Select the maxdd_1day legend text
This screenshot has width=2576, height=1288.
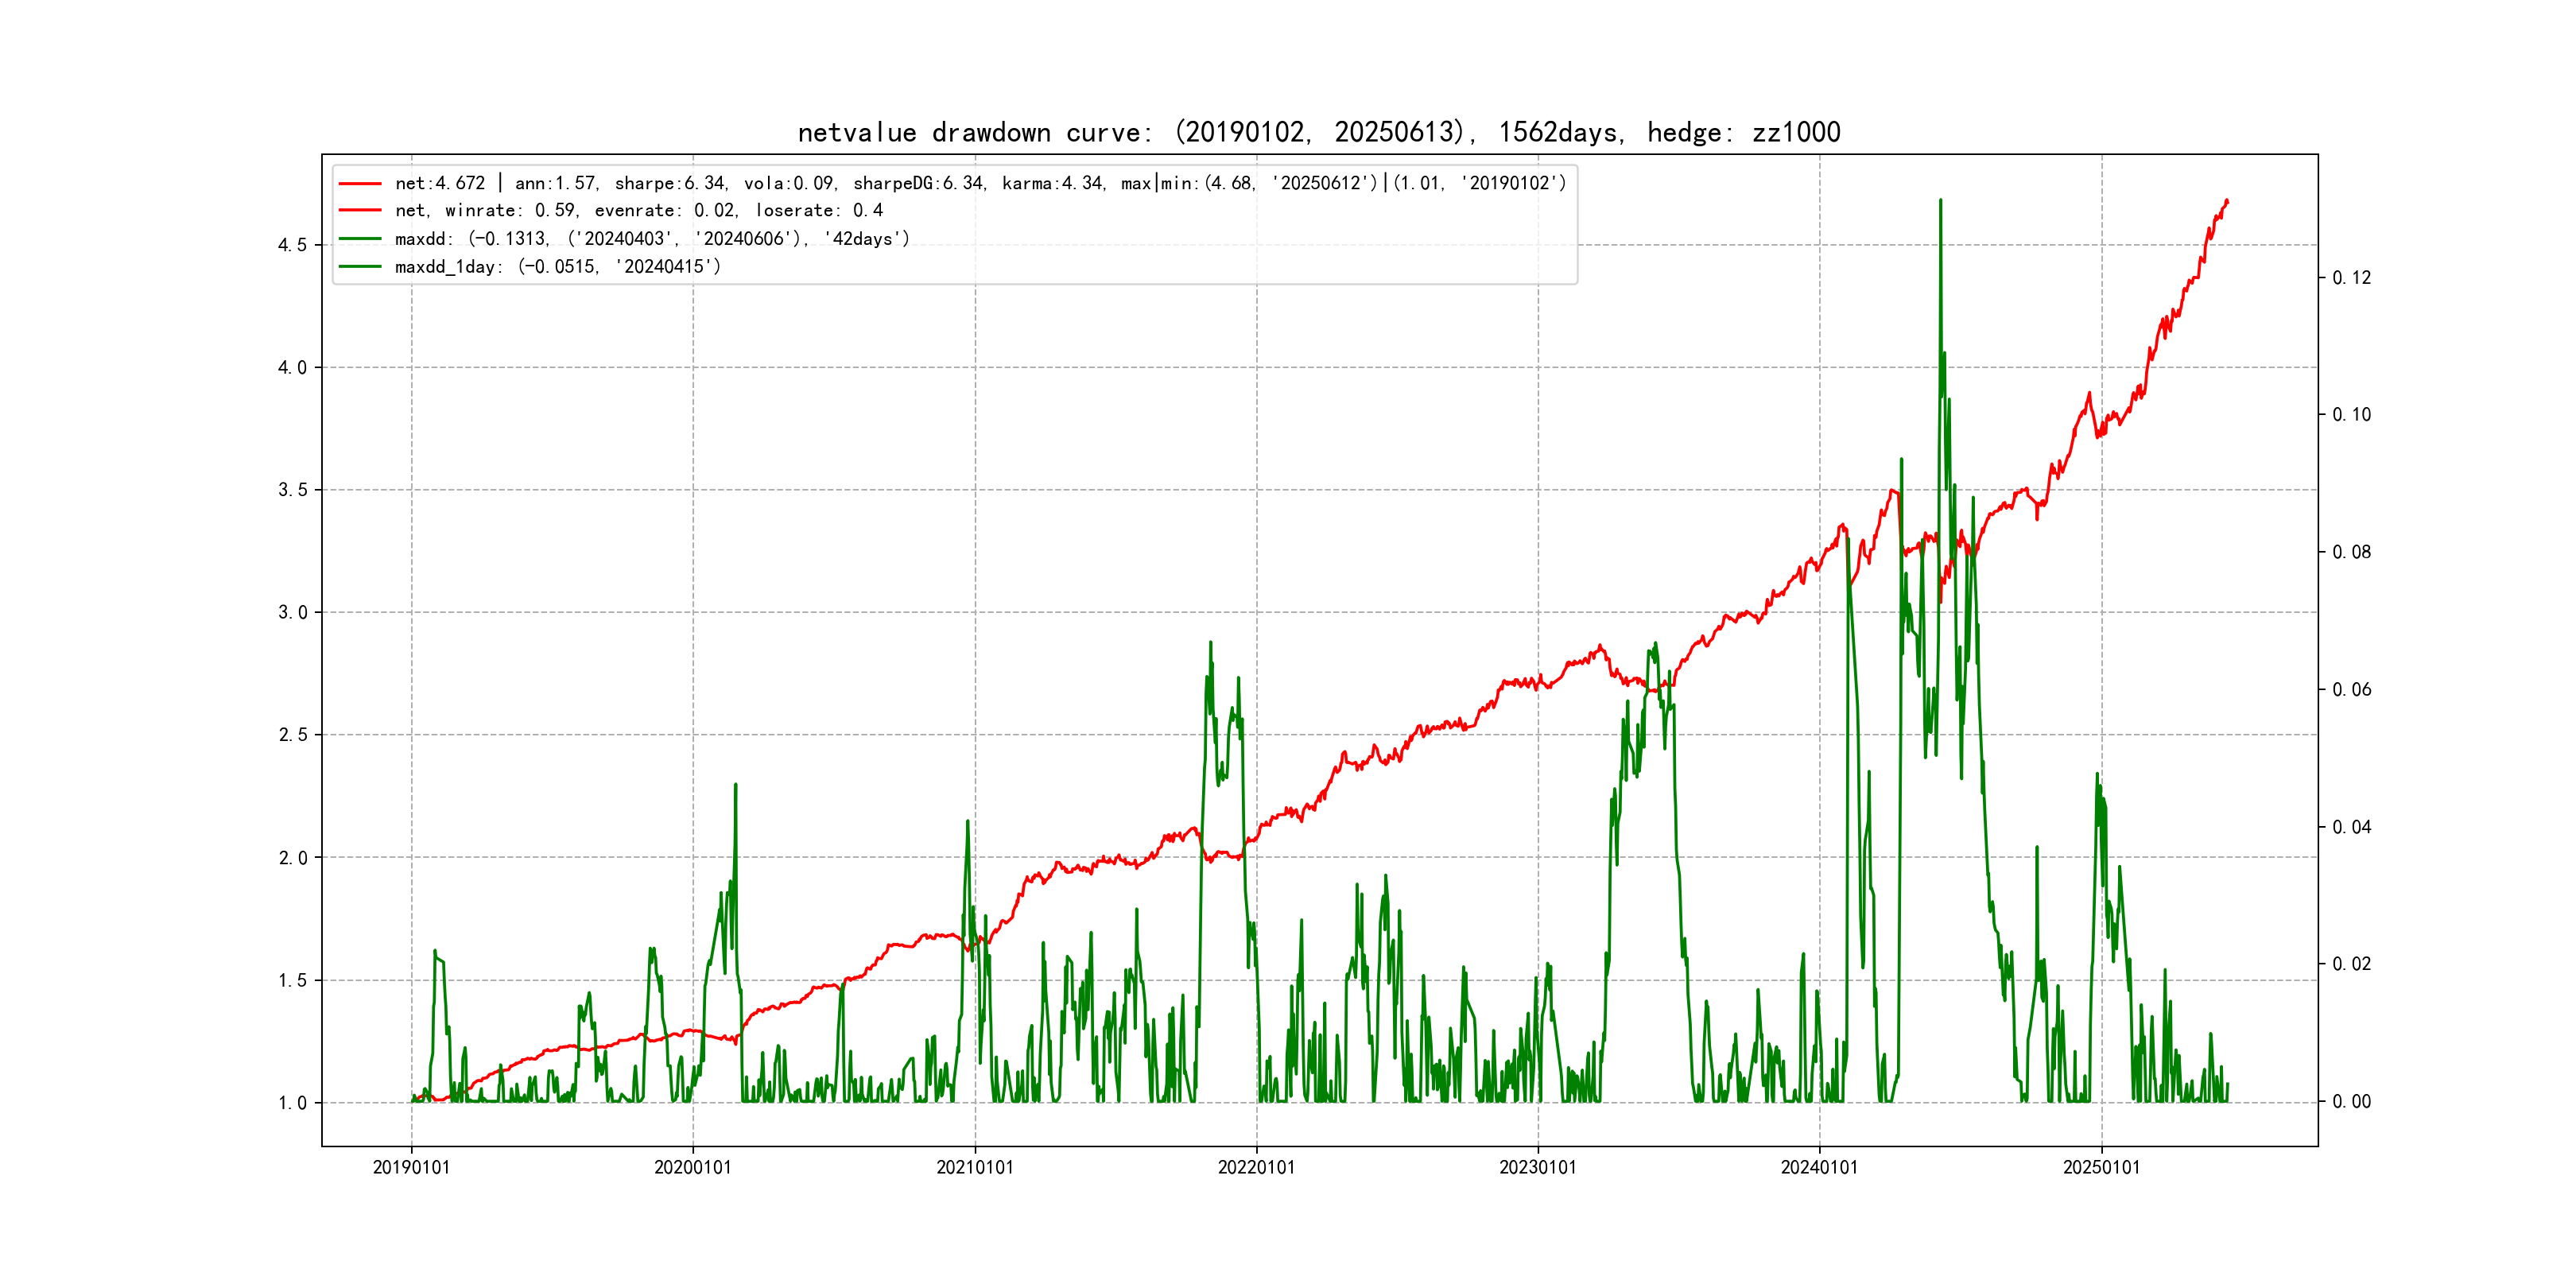[557, 267]
